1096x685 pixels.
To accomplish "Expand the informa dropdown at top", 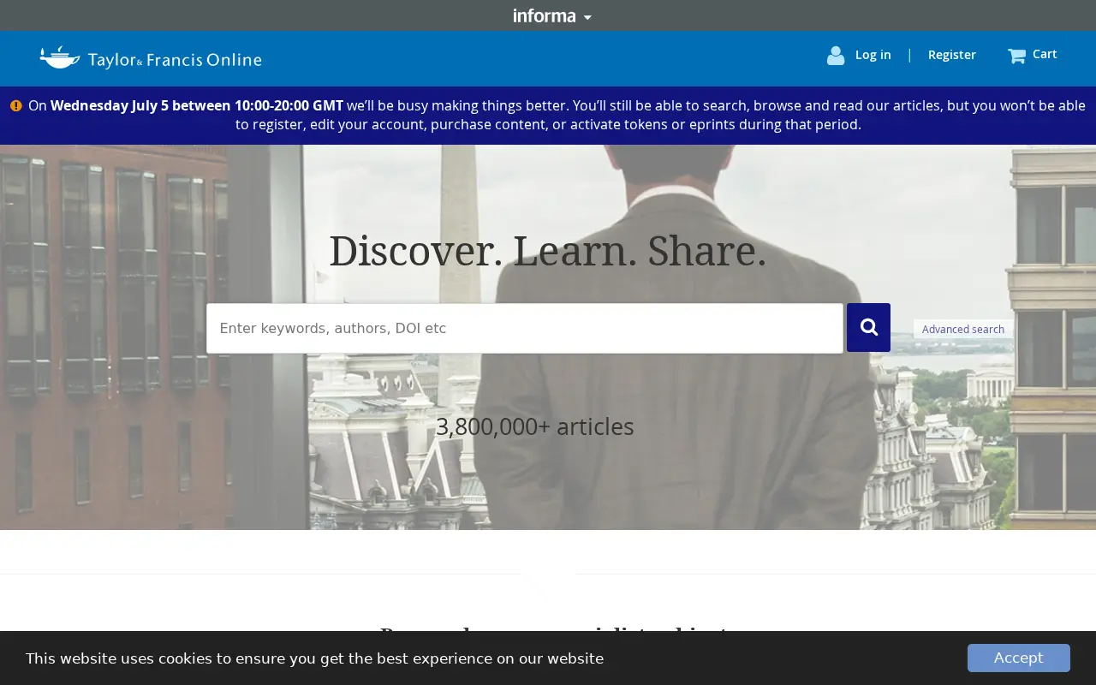I will tap(552, 15).
